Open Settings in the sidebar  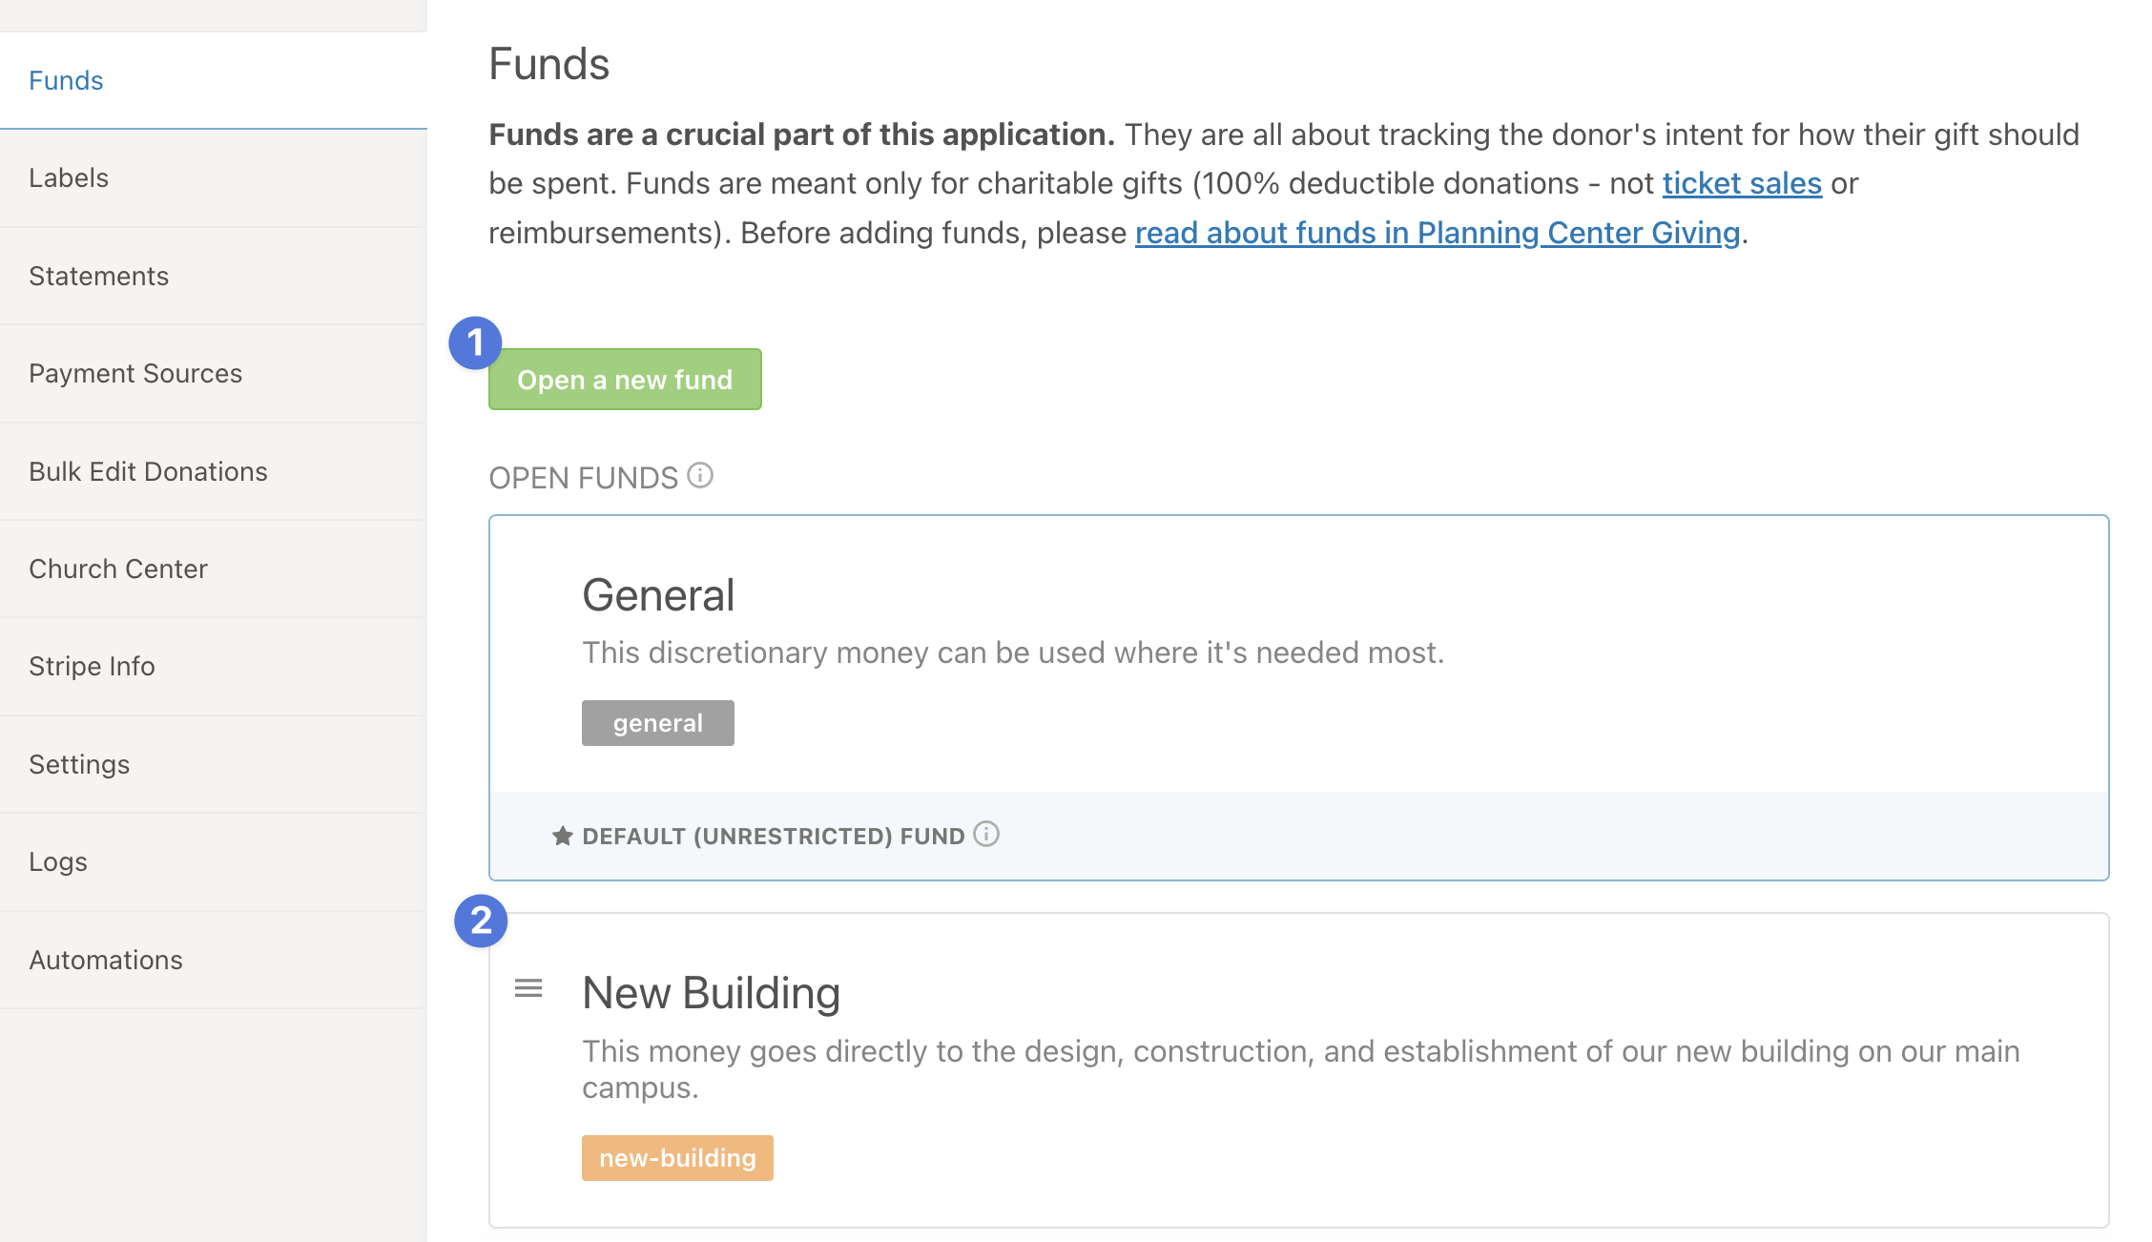[x=213, y=764]
